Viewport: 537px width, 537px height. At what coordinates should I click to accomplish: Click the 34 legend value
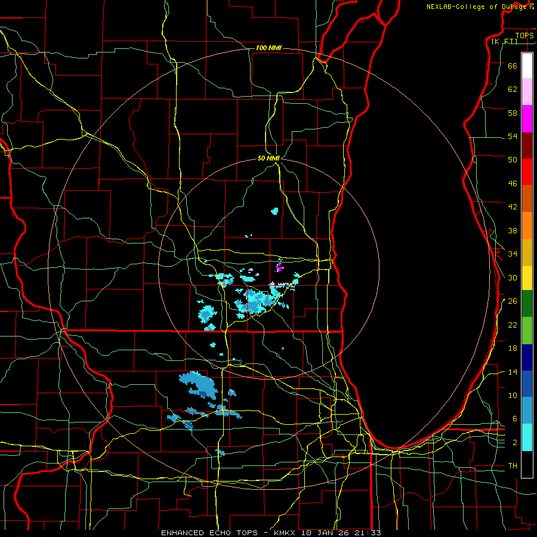(x=513, y=254)
